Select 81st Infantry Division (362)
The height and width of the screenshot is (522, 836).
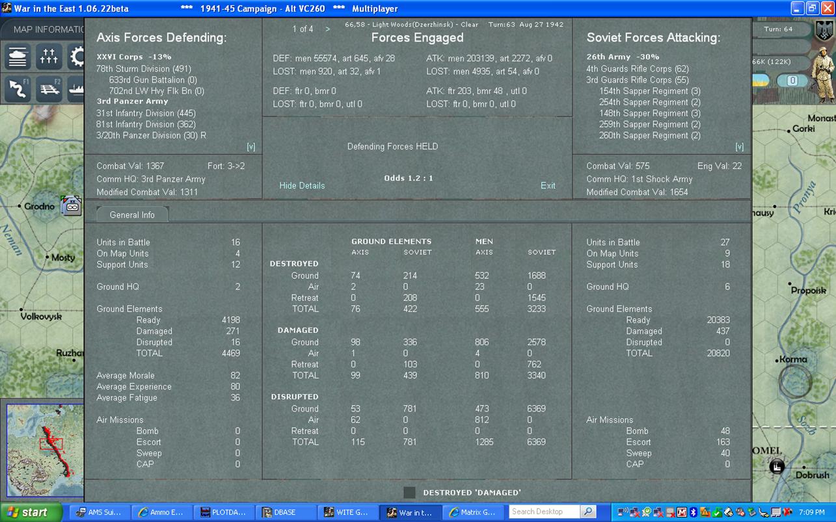click(146, 124)
